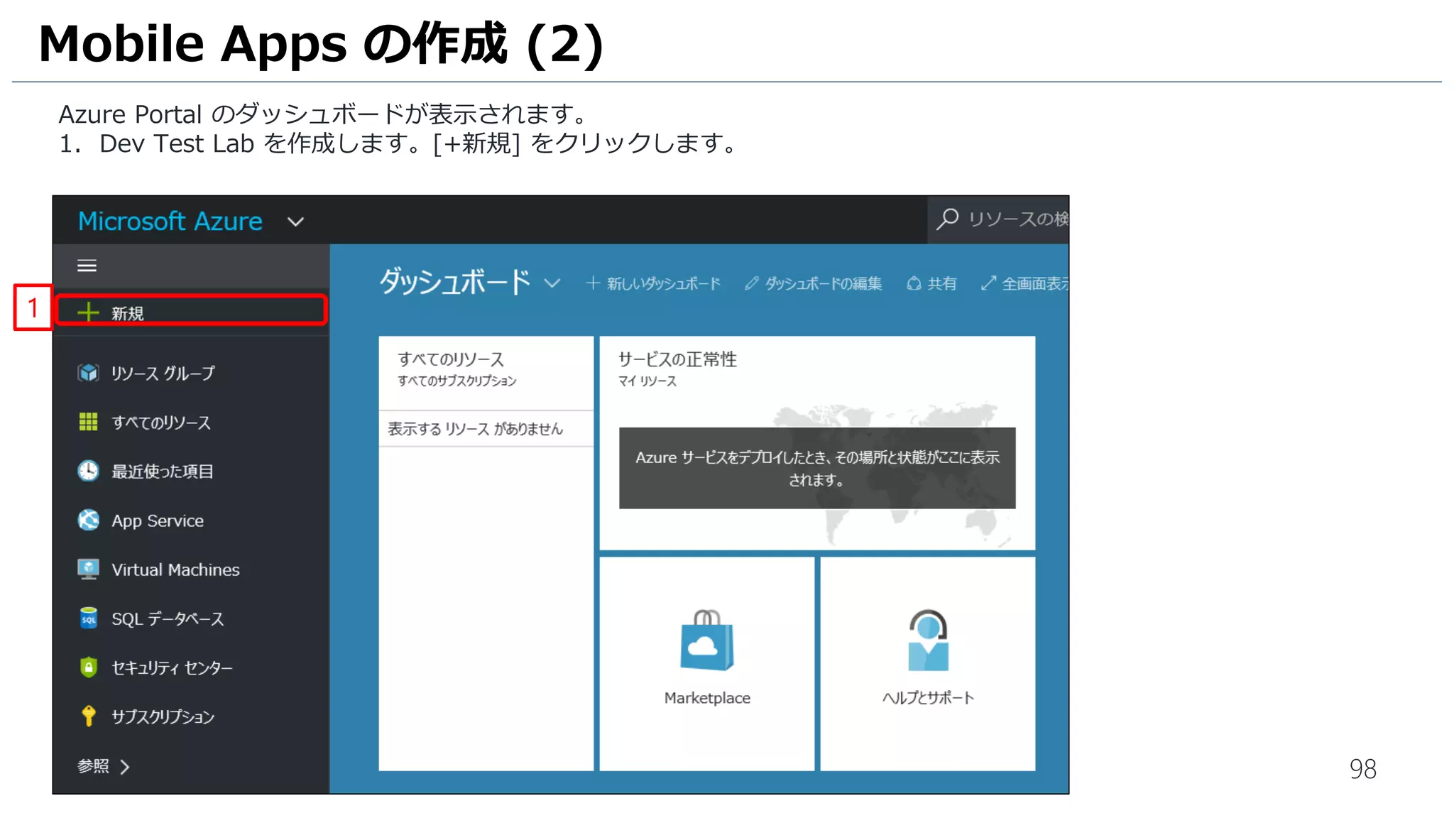
Task: Expand the Microsoft Azure chevron dropdown
Action: coord(295,222)
